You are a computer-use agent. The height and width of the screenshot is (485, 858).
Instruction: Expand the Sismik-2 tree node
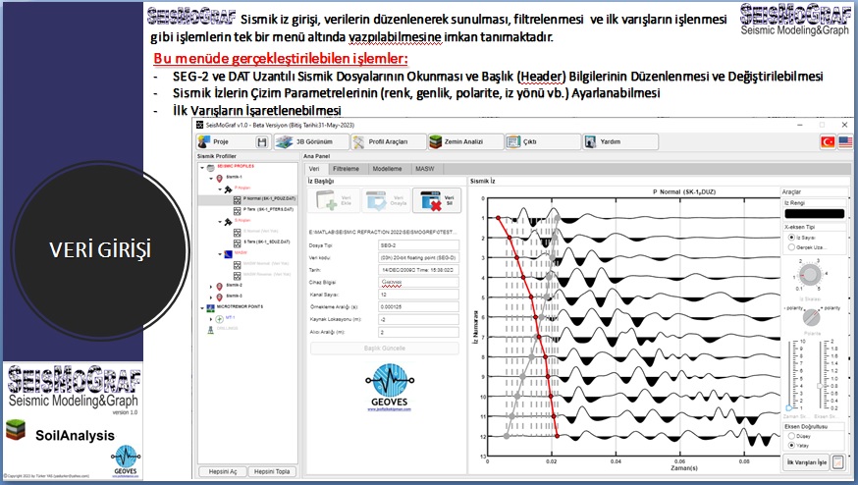(211, 287)
